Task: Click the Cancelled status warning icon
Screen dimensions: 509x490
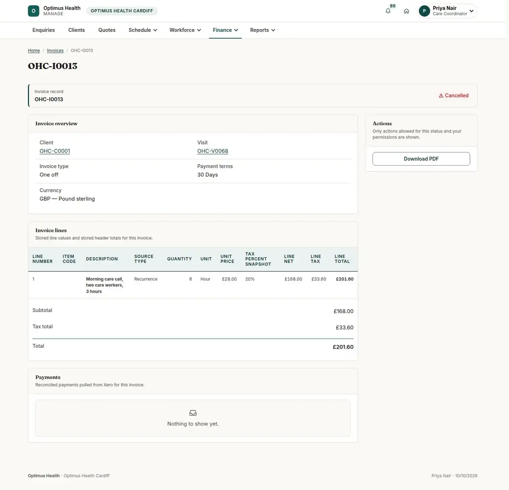Action: tap(441, 96)
